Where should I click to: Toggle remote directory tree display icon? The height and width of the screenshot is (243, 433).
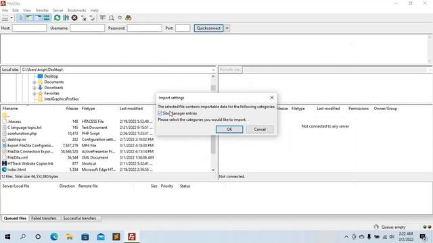(x=38, y=18)
